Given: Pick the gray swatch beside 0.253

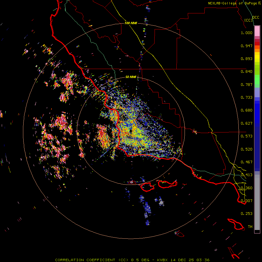Looking at the screenshot, I should click(257, 204).
